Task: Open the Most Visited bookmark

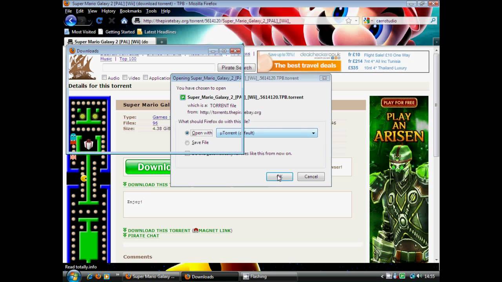Action: (x=80, y=32)
